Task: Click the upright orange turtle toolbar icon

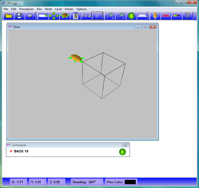Action: [x=155, y=16]
